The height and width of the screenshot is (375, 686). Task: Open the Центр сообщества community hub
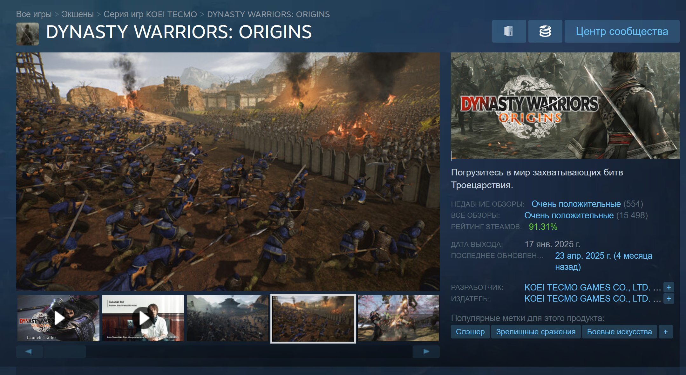click(x=622, y=31)
